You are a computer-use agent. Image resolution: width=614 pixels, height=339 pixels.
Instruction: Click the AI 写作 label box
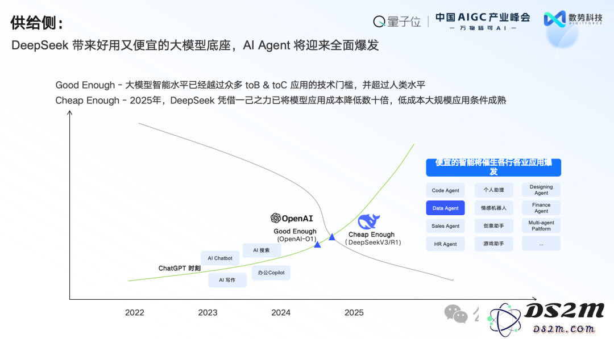(x=227, y=280)
